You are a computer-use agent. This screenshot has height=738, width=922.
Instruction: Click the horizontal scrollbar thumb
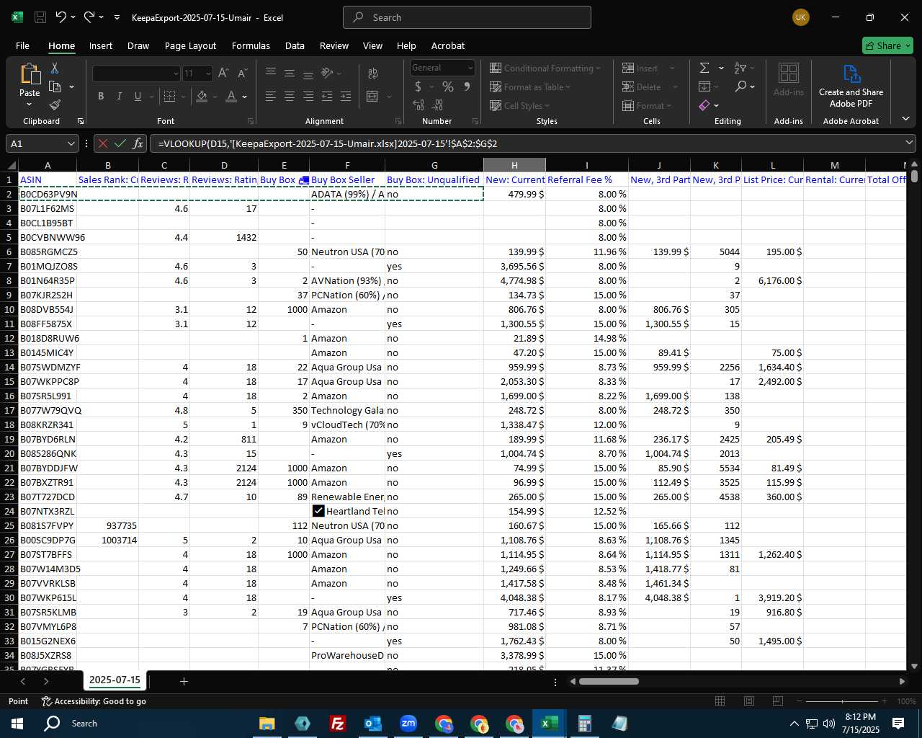609,681
